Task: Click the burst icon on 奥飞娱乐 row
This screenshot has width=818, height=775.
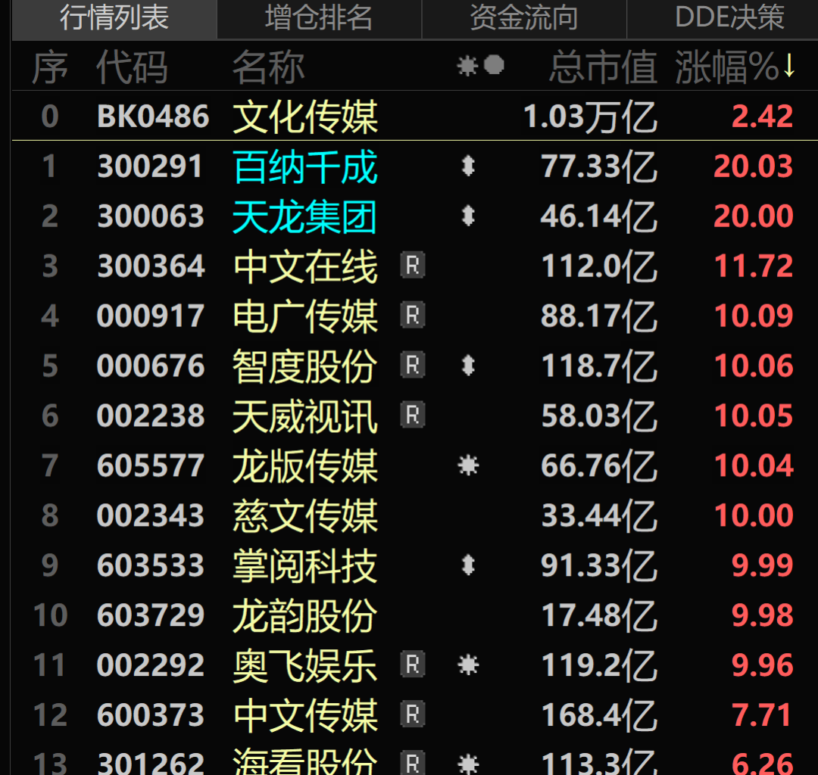Action: (x=468, y=665)
